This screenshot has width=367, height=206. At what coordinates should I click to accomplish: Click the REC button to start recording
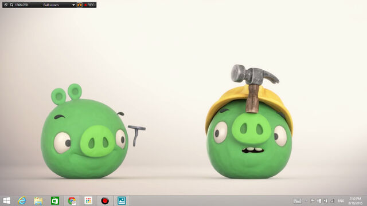click(x=89, y=5)
